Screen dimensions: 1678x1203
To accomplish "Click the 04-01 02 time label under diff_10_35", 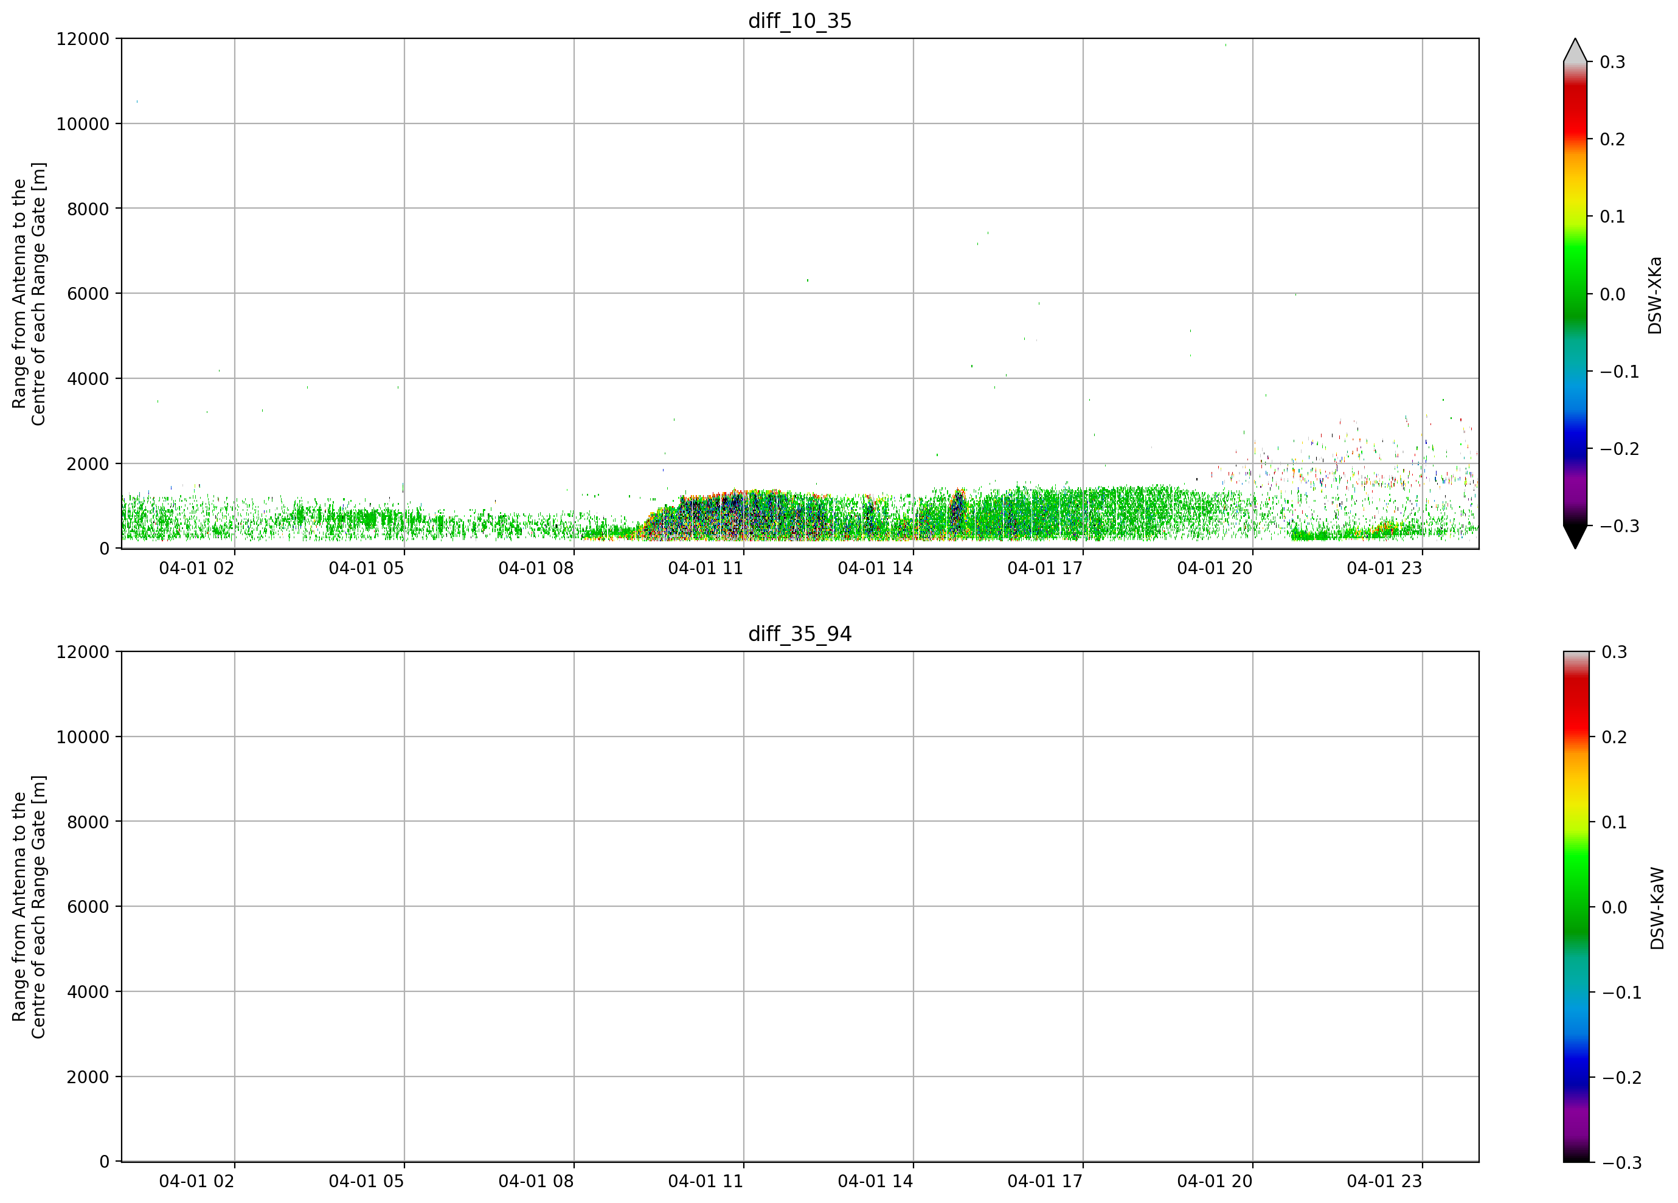I will tap(197, 568).
